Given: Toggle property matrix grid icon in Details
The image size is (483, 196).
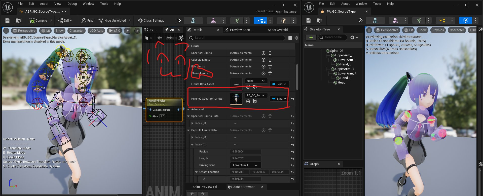Looking at the screenshot, I should click(x=290, y=38).
